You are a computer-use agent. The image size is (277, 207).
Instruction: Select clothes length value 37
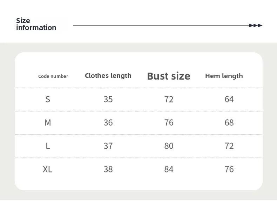tap(108, 146)
